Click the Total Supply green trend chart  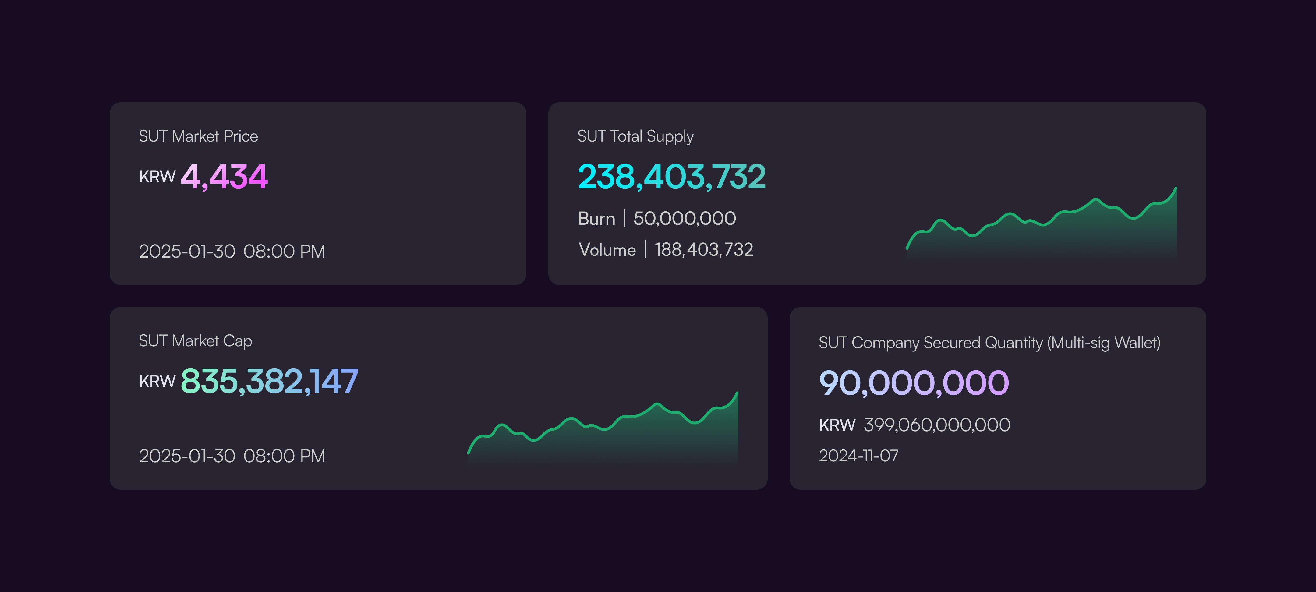pyautogui.click(x=1042, y=230)
